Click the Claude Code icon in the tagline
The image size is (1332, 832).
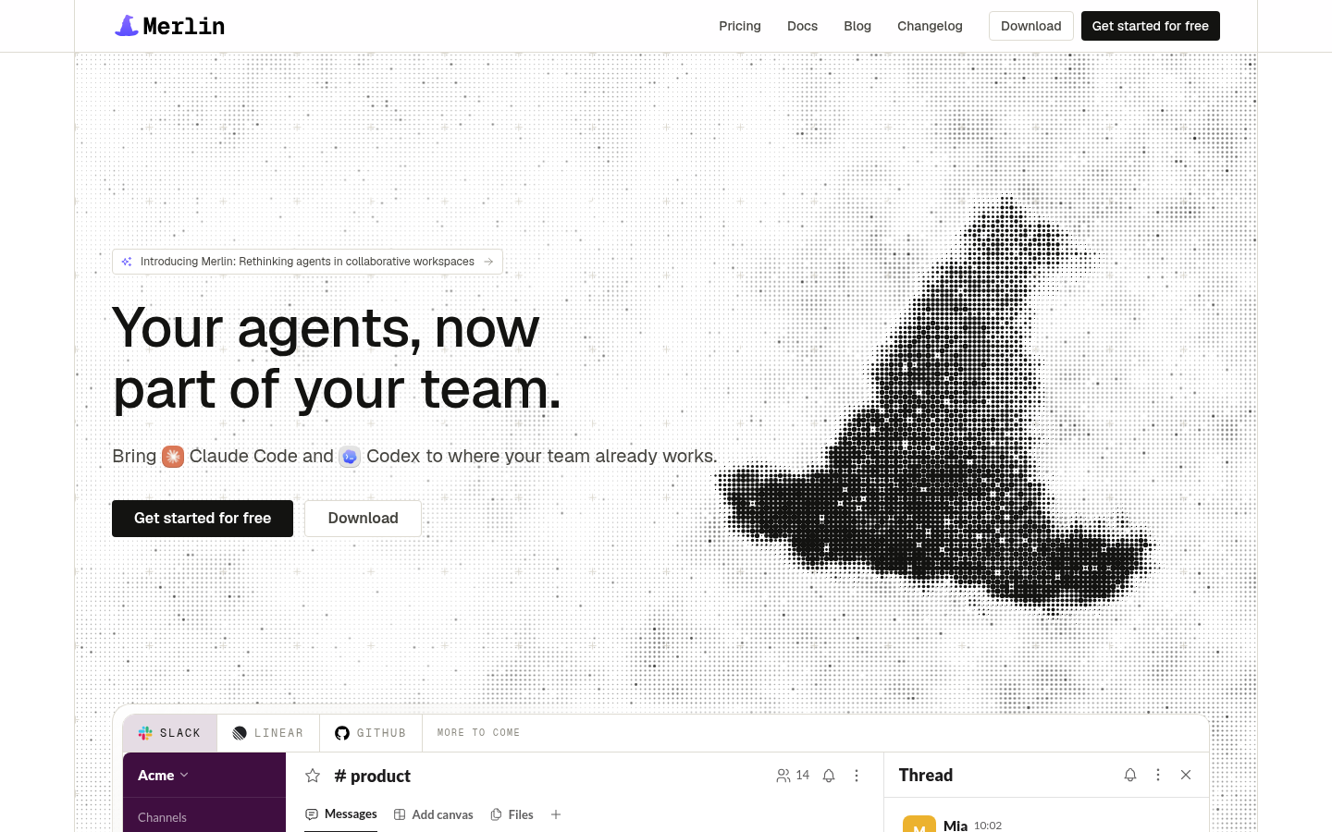[x=173, y=457]
